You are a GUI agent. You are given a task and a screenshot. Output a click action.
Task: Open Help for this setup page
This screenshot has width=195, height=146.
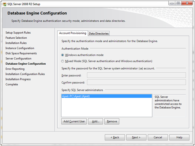(179, 137)
